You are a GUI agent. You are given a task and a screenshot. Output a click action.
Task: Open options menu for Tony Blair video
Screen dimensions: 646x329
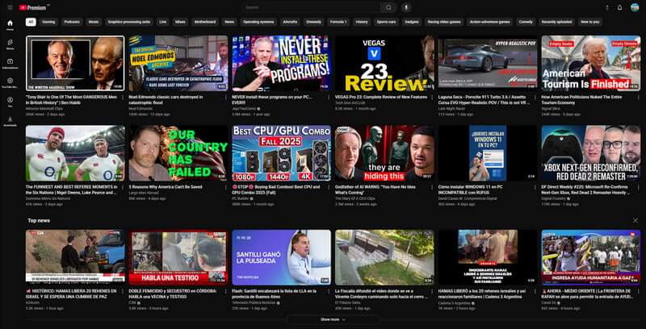[x=122, y=96]
